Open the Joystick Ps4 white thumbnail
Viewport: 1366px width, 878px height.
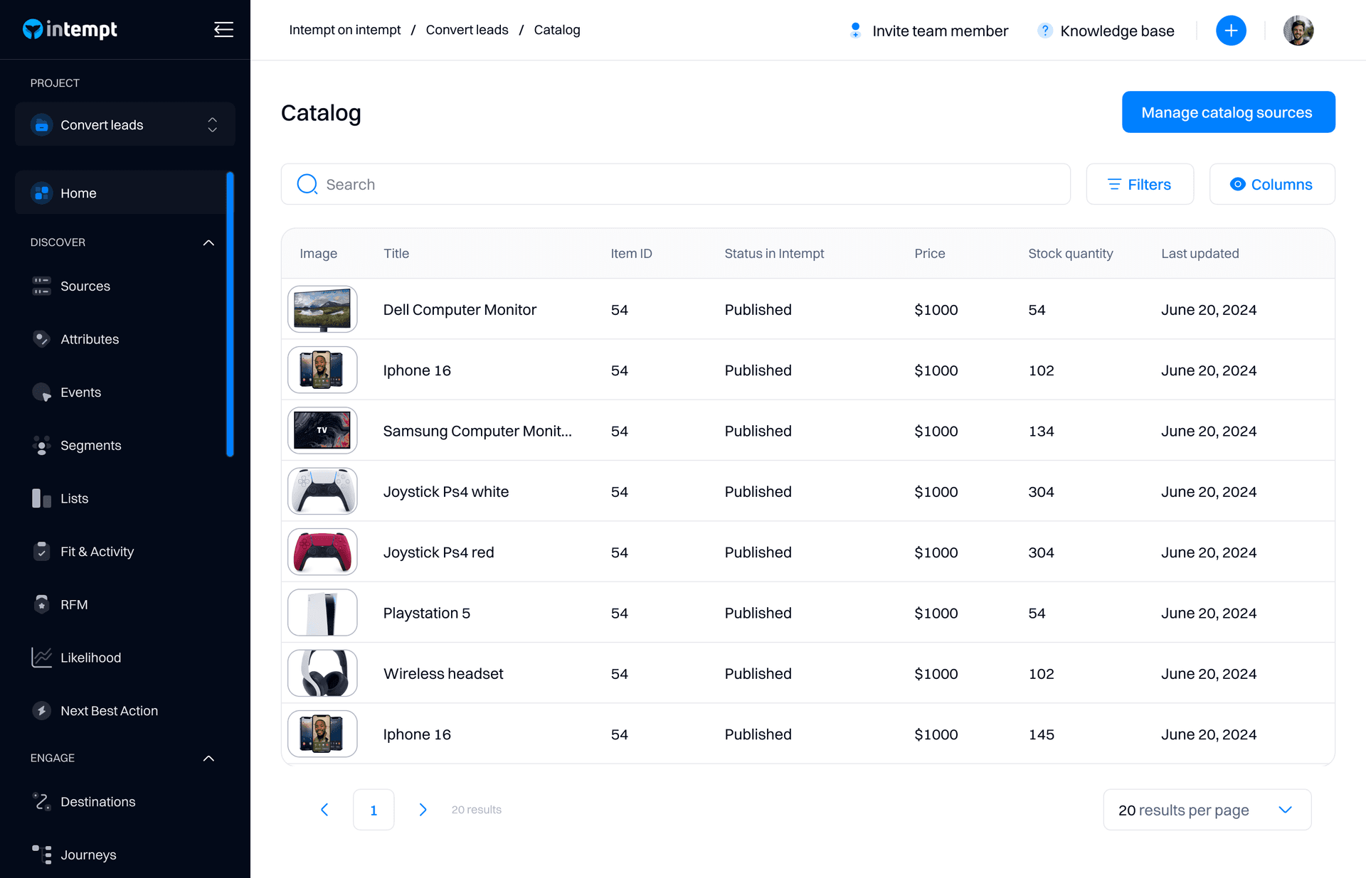click(322, 491)
